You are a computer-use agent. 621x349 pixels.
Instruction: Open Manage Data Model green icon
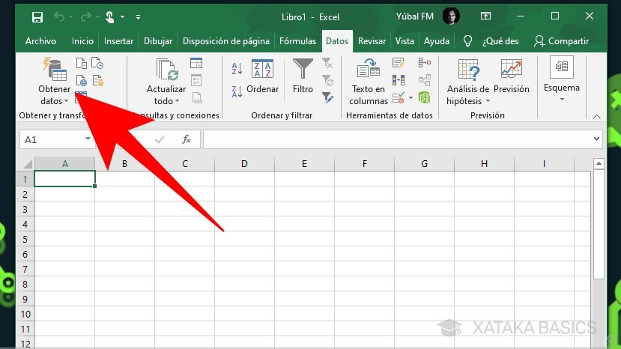click(x=425, y=97)
